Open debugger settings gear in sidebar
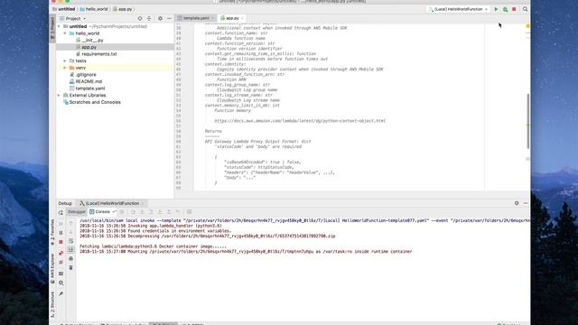 pos(61,283)
